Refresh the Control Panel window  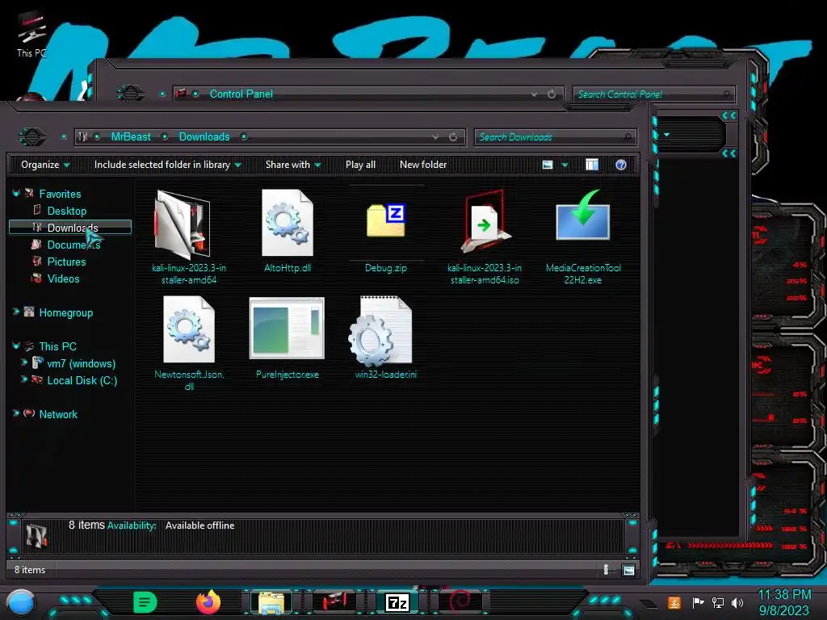pos(551,94)
